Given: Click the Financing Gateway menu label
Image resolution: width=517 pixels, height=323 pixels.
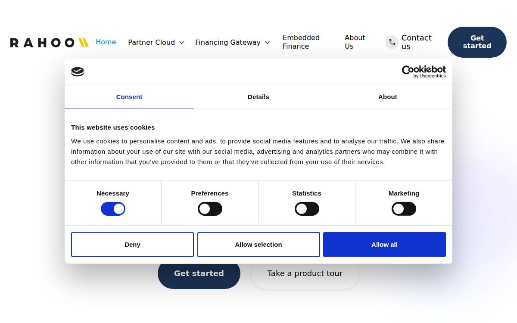Looking at the screenshot, I should point(228,43).
